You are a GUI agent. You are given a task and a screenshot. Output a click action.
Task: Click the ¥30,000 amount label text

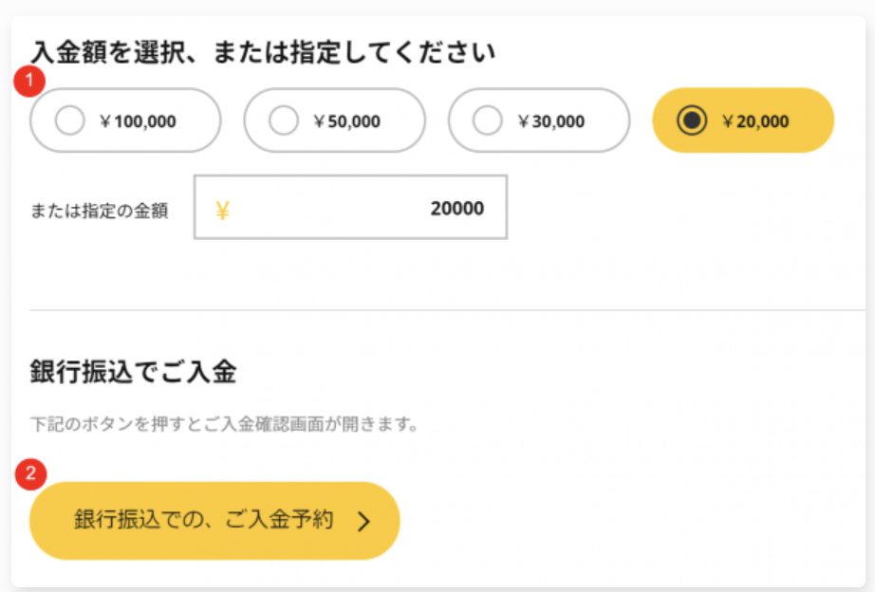[x=550, y=121]
